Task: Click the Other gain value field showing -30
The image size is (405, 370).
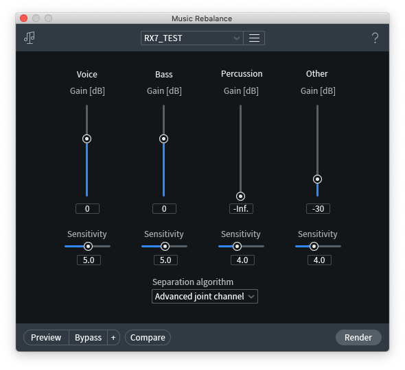Action: point(318,208)
